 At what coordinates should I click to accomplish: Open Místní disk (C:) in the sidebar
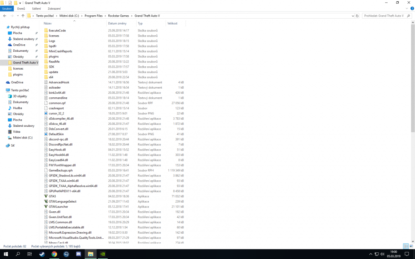(x=22, y=138)
